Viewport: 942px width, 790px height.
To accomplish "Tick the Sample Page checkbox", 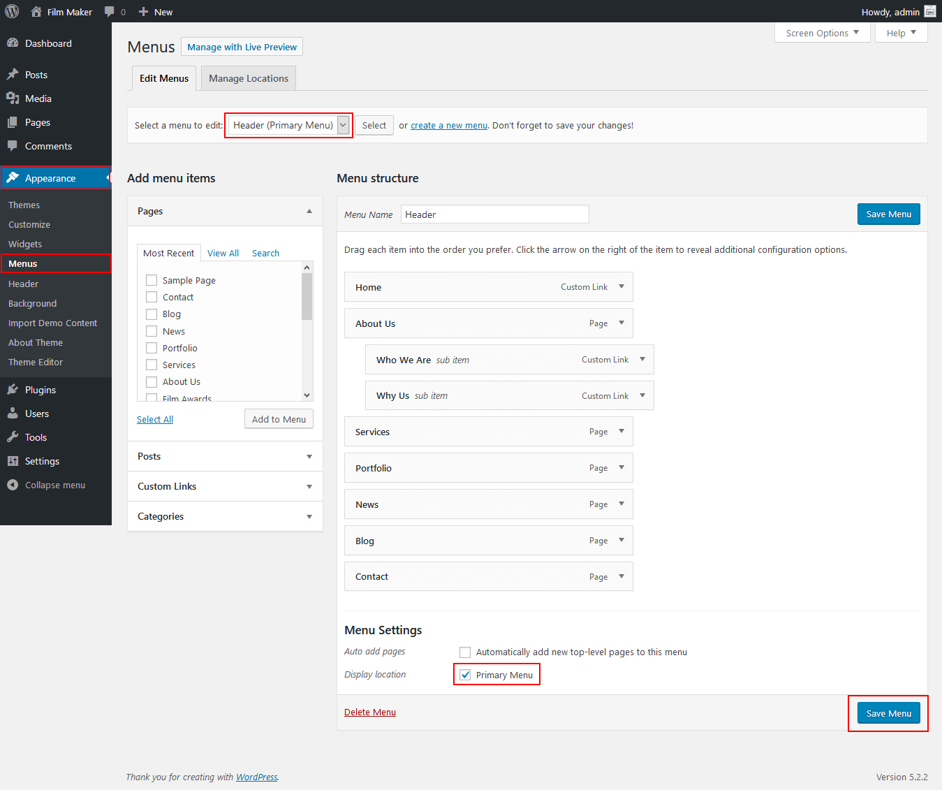I will (x=152, y=280).
